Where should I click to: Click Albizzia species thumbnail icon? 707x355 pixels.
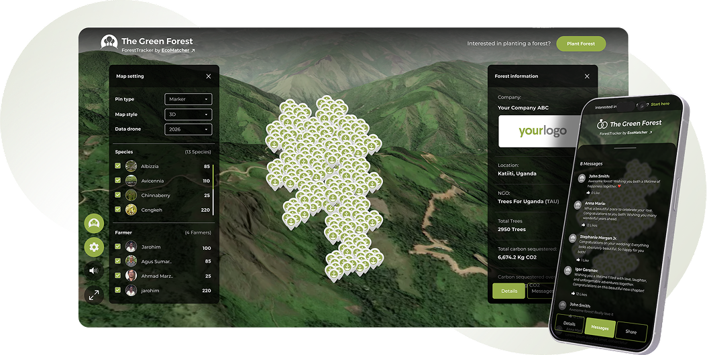tap(131, 166)
